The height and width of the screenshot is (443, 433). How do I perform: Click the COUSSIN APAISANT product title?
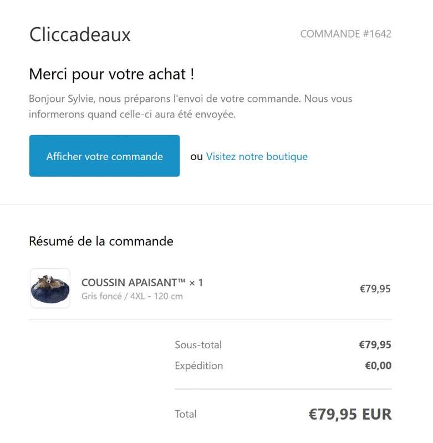tap(133, 282)
